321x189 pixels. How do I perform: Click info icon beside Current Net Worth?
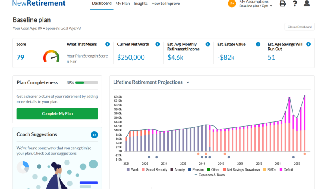158,44
